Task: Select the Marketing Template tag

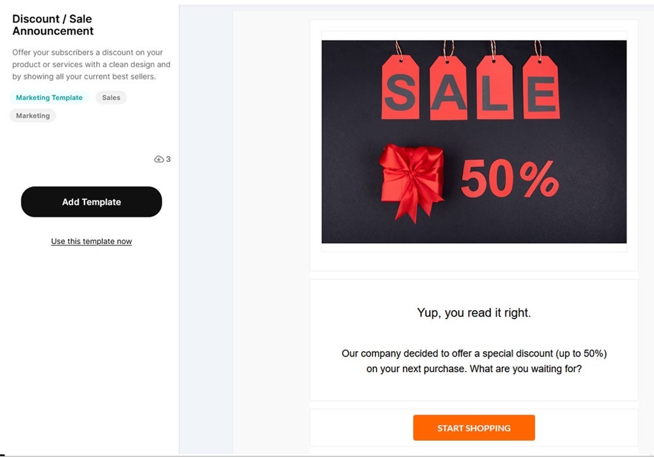Action: click(49, 98)
